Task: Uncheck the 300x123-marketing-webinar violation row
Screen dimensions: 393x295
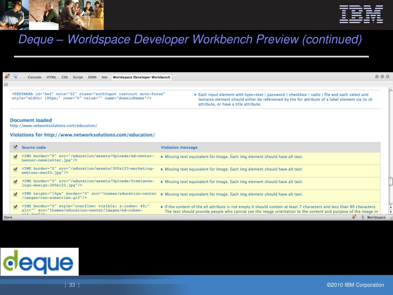Action: [15, 169]
